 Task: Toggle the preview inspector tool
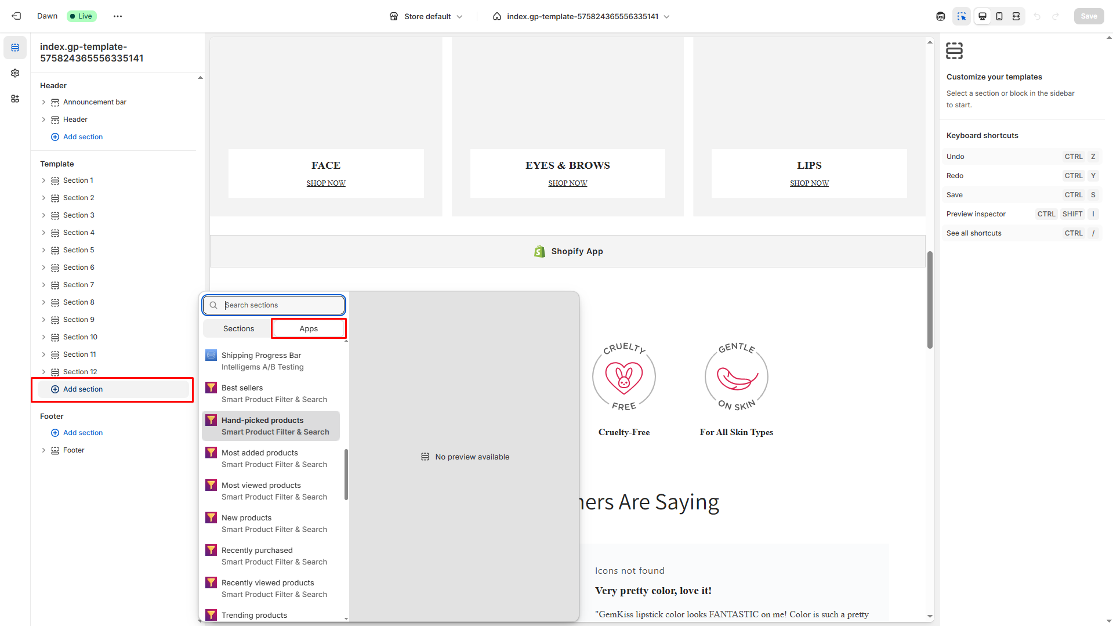click(962, 16)
